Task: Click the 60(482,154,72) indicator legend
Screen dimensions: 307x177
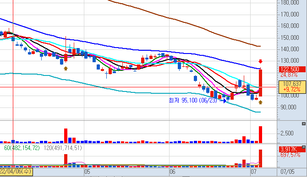Action: pyautogui.click(x=22, y=148)
